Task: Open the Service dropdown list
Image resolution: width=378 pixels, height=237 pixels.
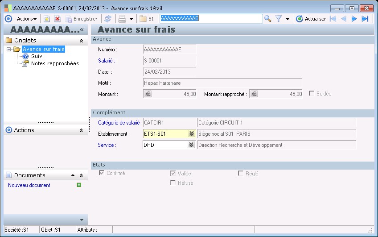Action: point(191,145)
